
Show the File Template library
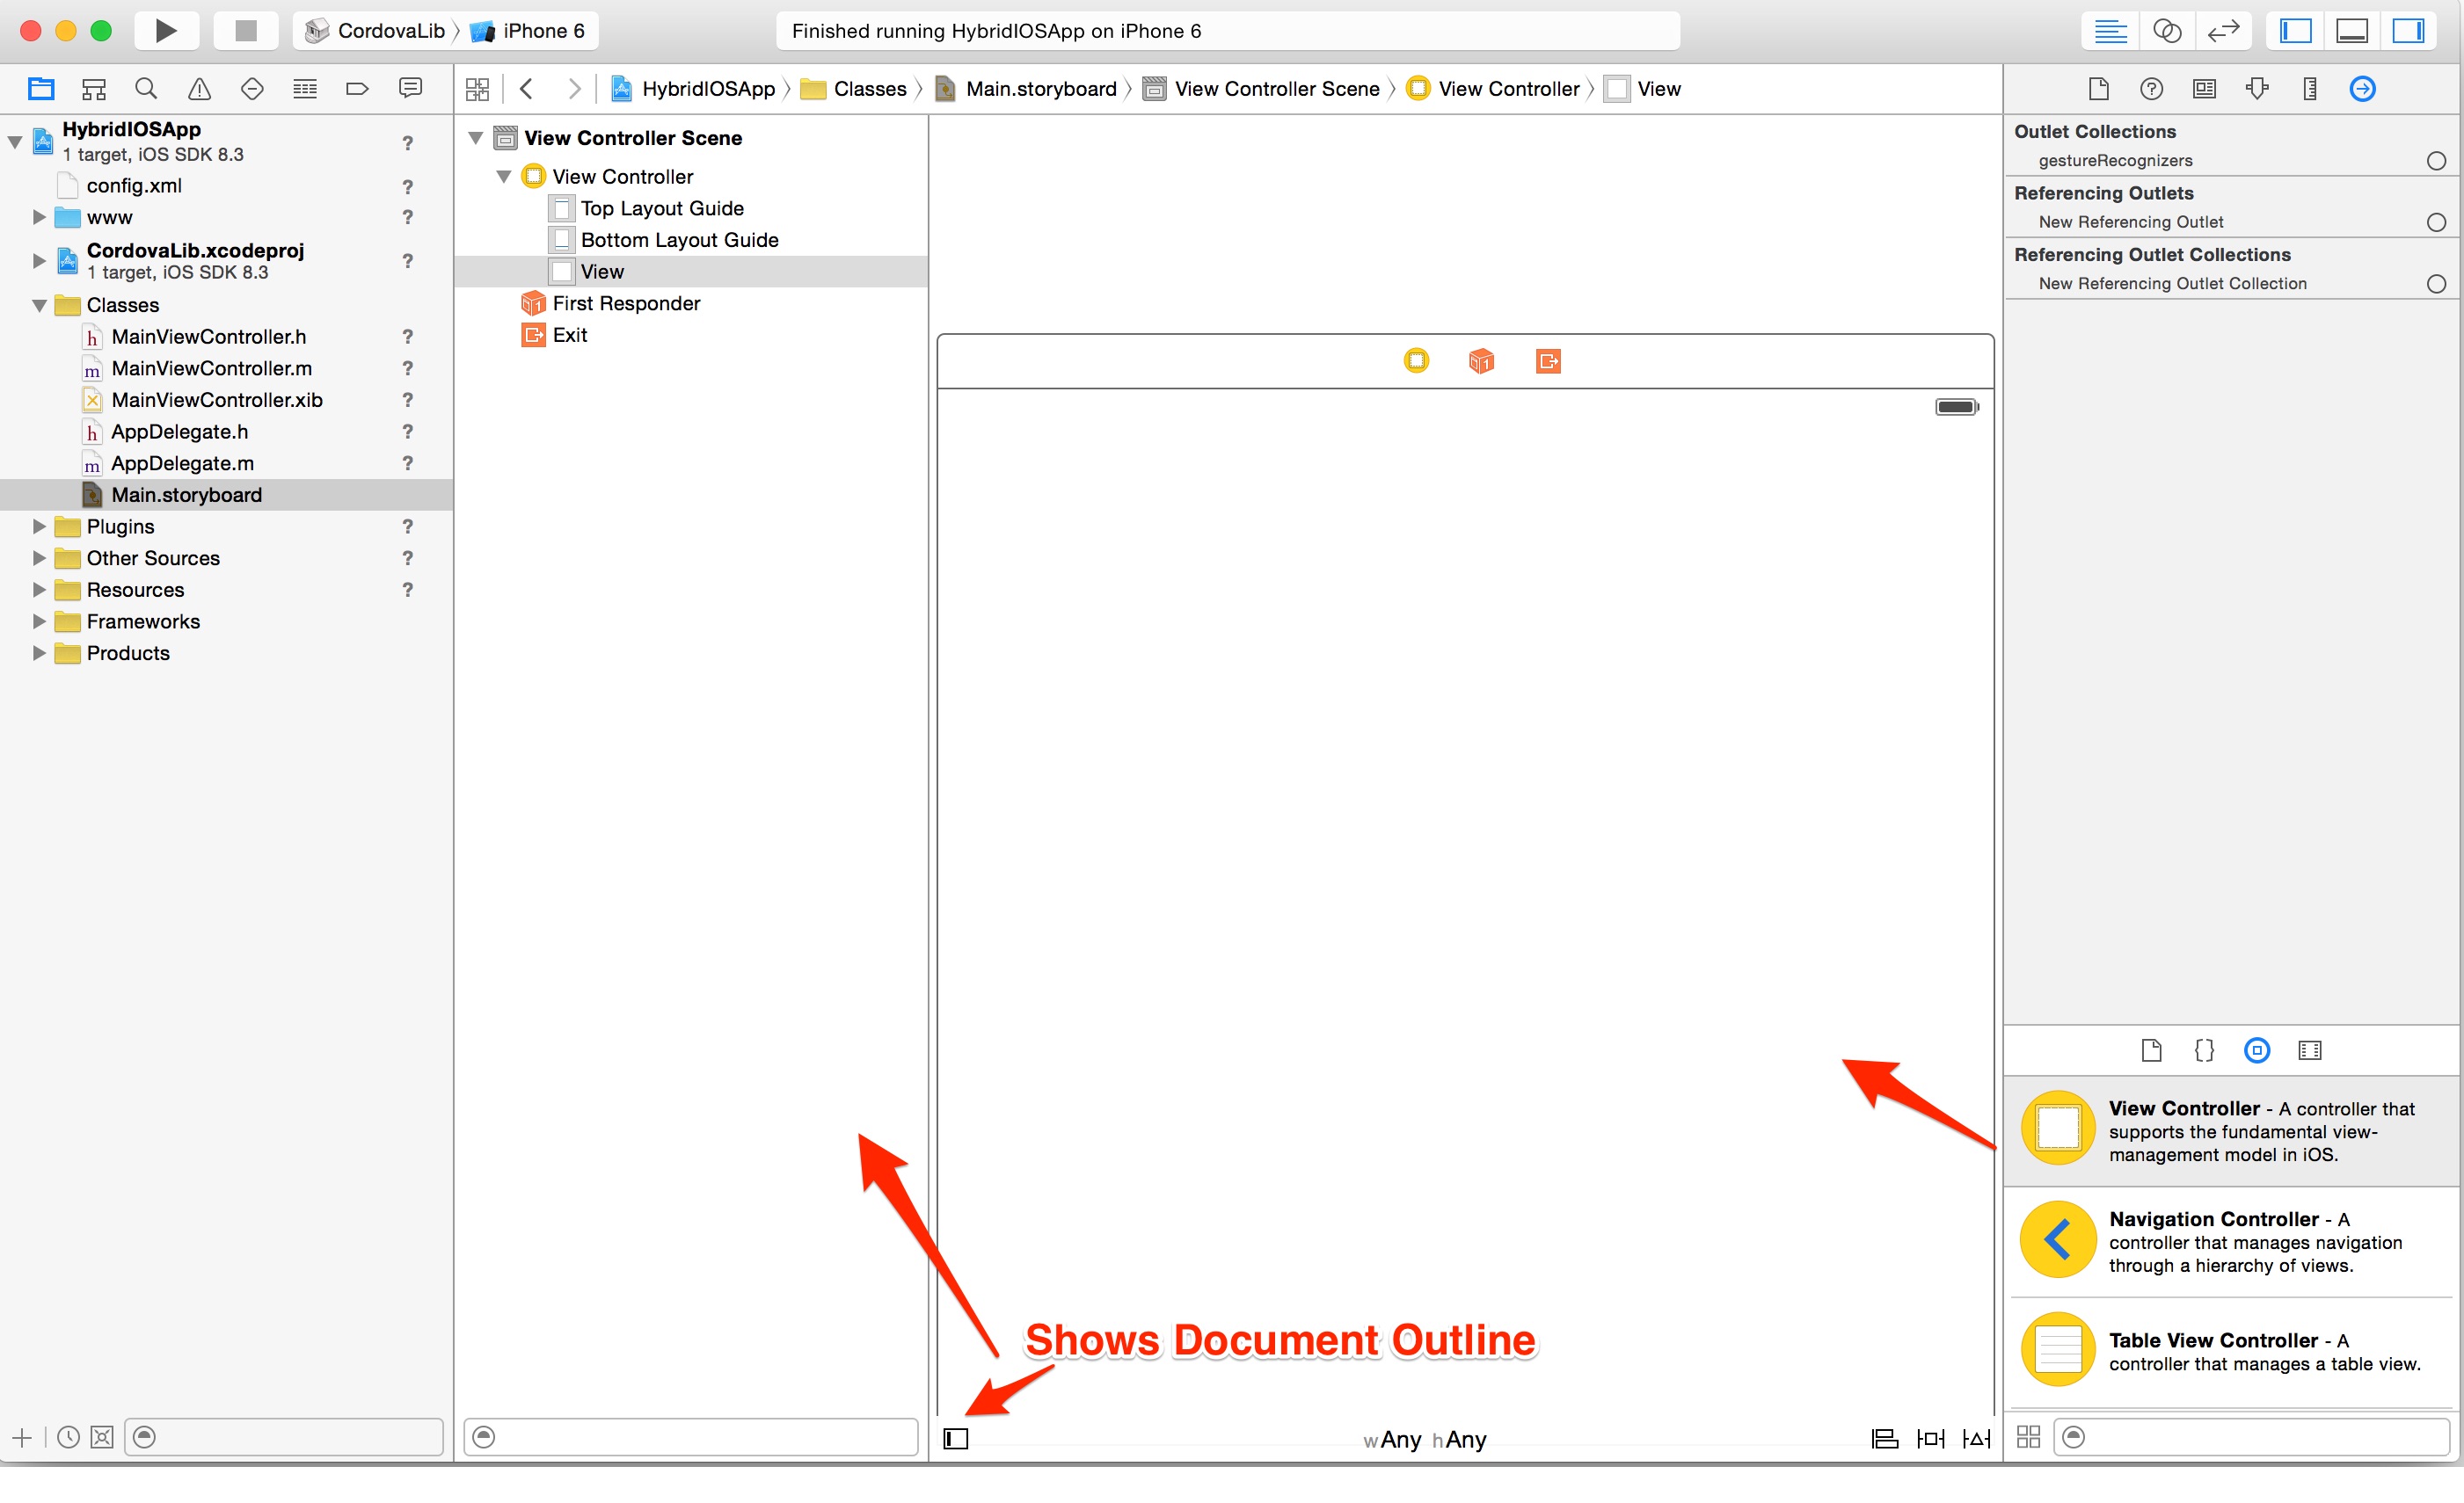(2151, 1050)
